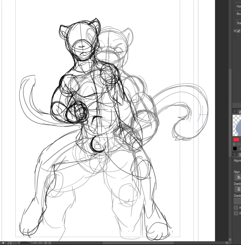This screenshot has width=241, height=245.
Task: Click the vertical canvas scrollbar thumb
Action: 230,113
